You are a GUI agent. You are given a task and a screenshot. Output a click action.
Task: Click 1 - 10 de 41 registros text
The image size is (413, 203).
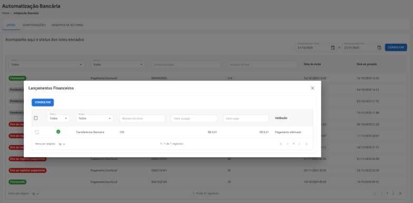[205, 194]
